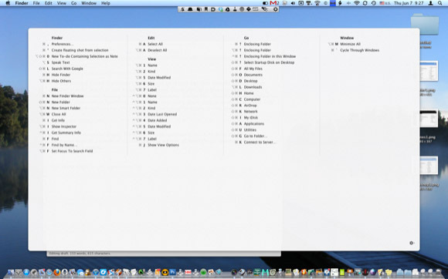Viewport: 448px width, 279px height.
Task: Click the Preferences... shortcut entry
Action: [x=63, y=44]
